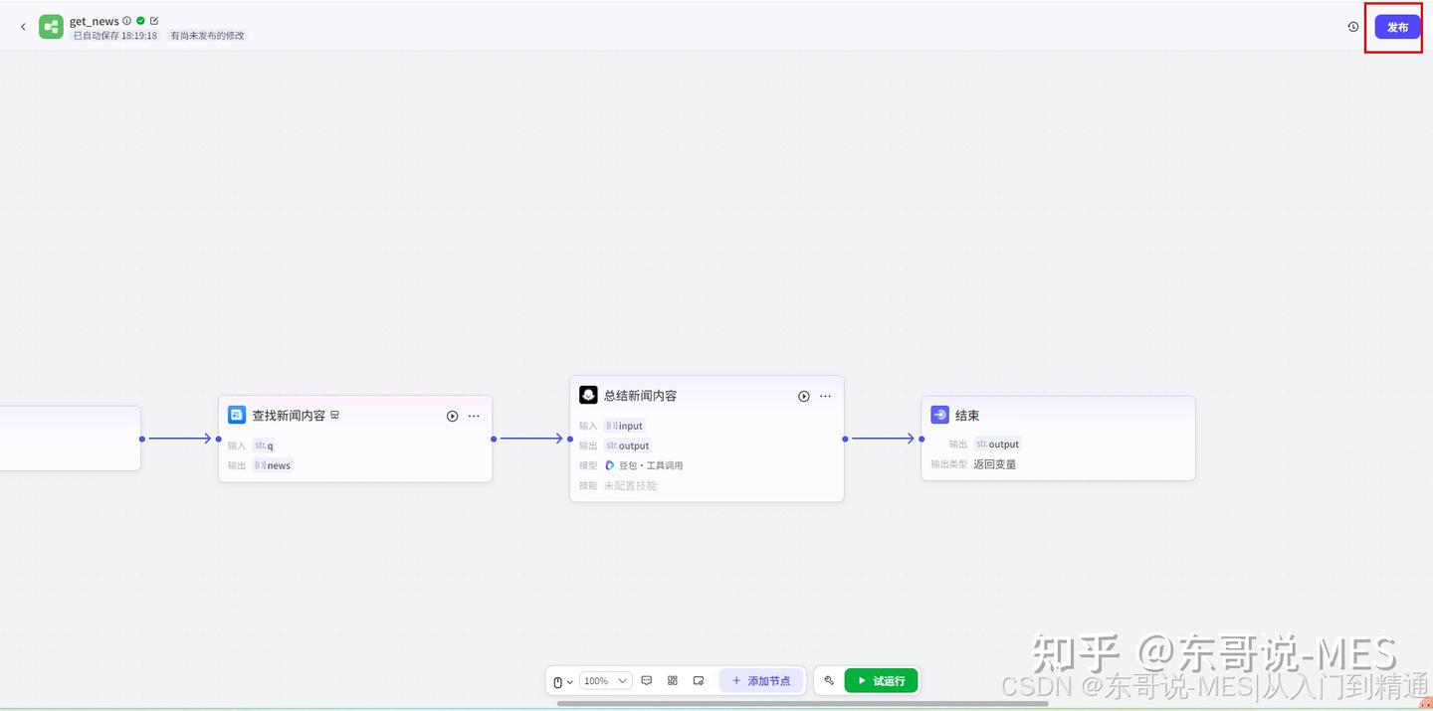
Task: Click the 已自动保存 18:19:18 status label
Action: (x=115, y=36)
